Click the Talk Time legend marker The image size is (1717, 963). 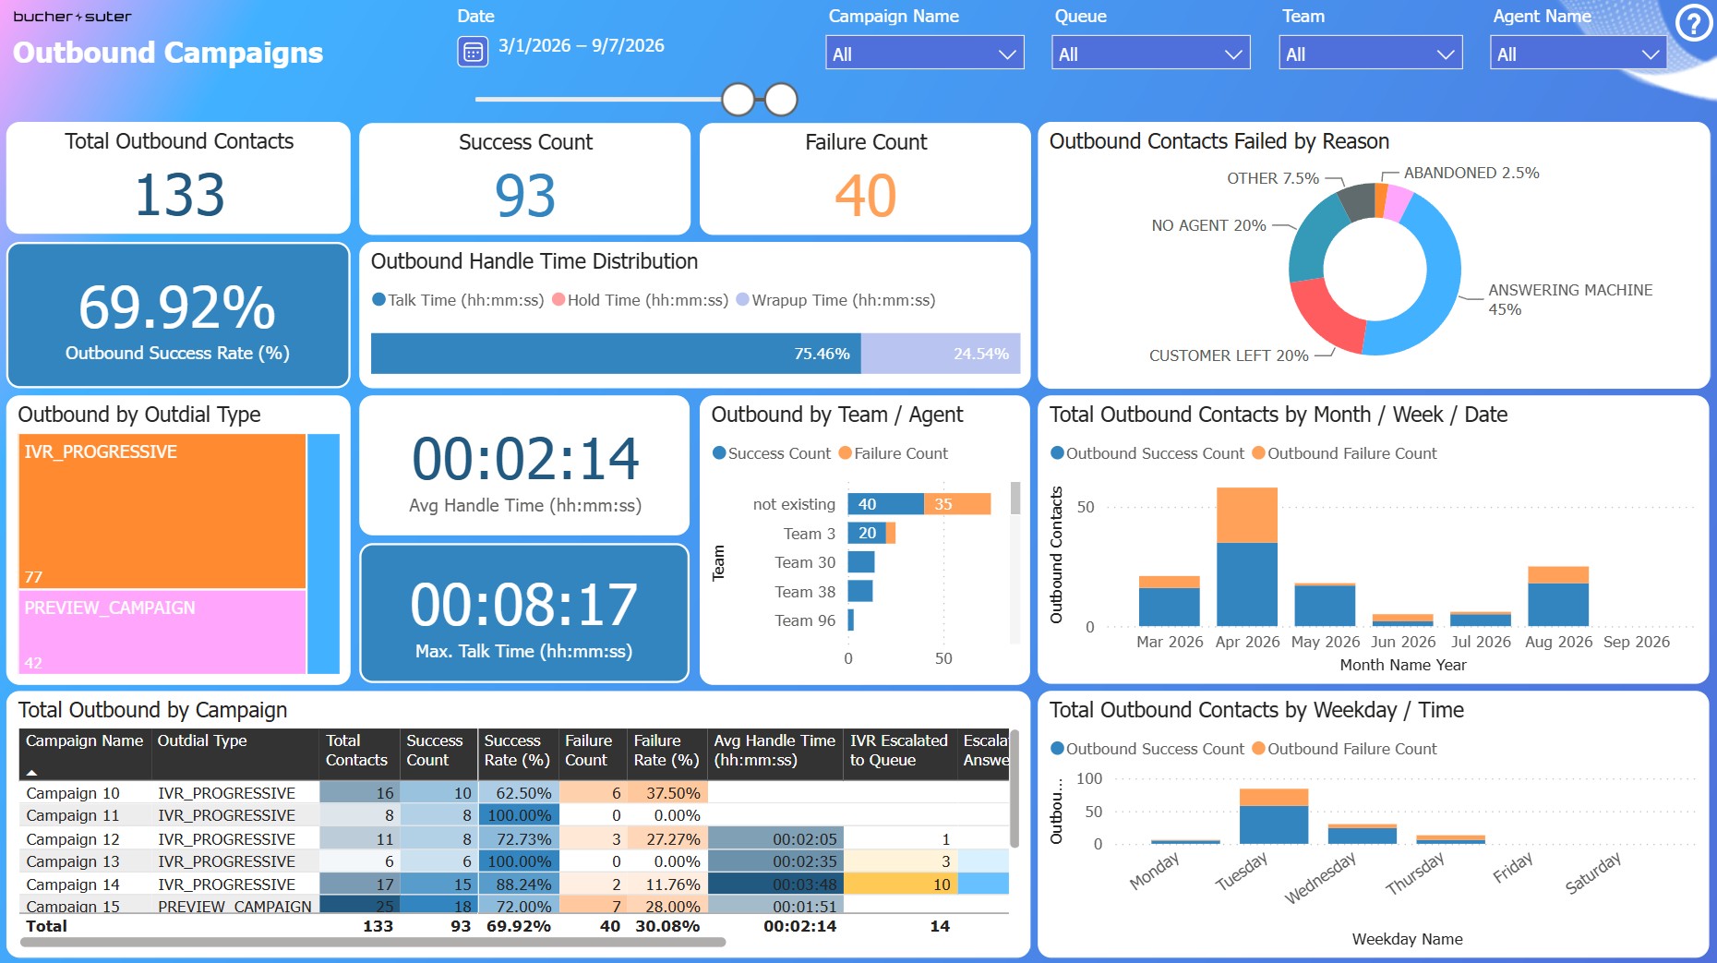pyautogui.click(x=378, y=300)
